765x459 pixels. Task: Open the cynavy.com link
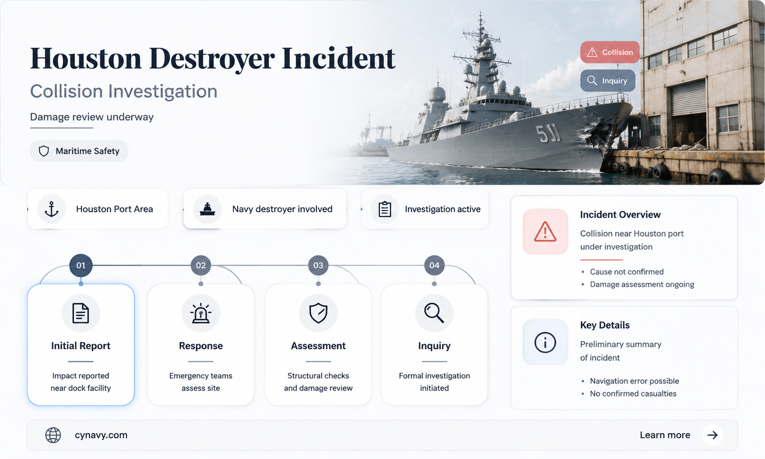[101, 435]
